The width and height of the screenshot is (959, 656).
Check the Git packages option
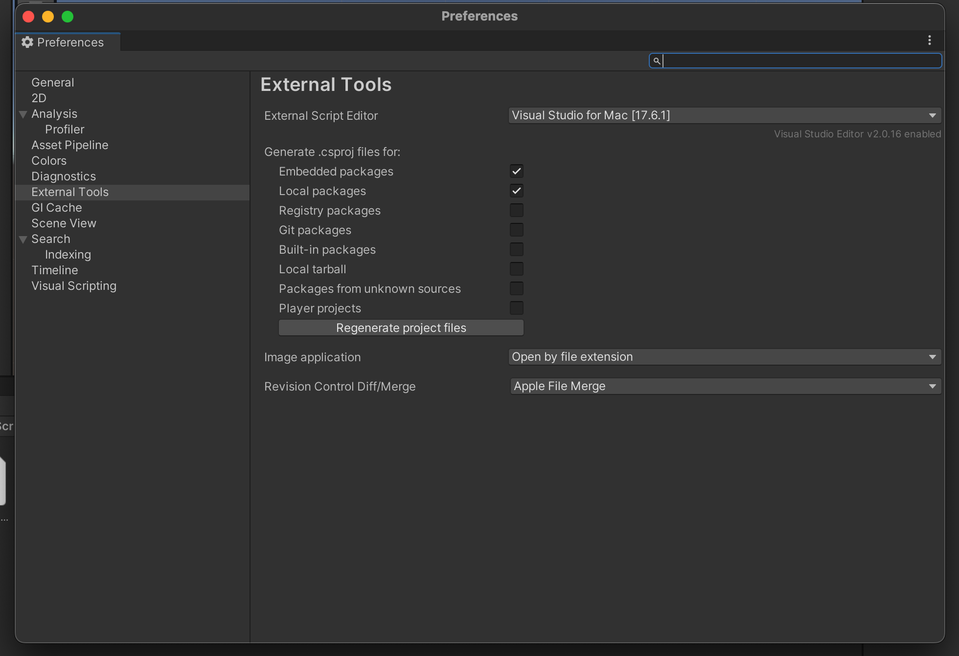point(516,230)
